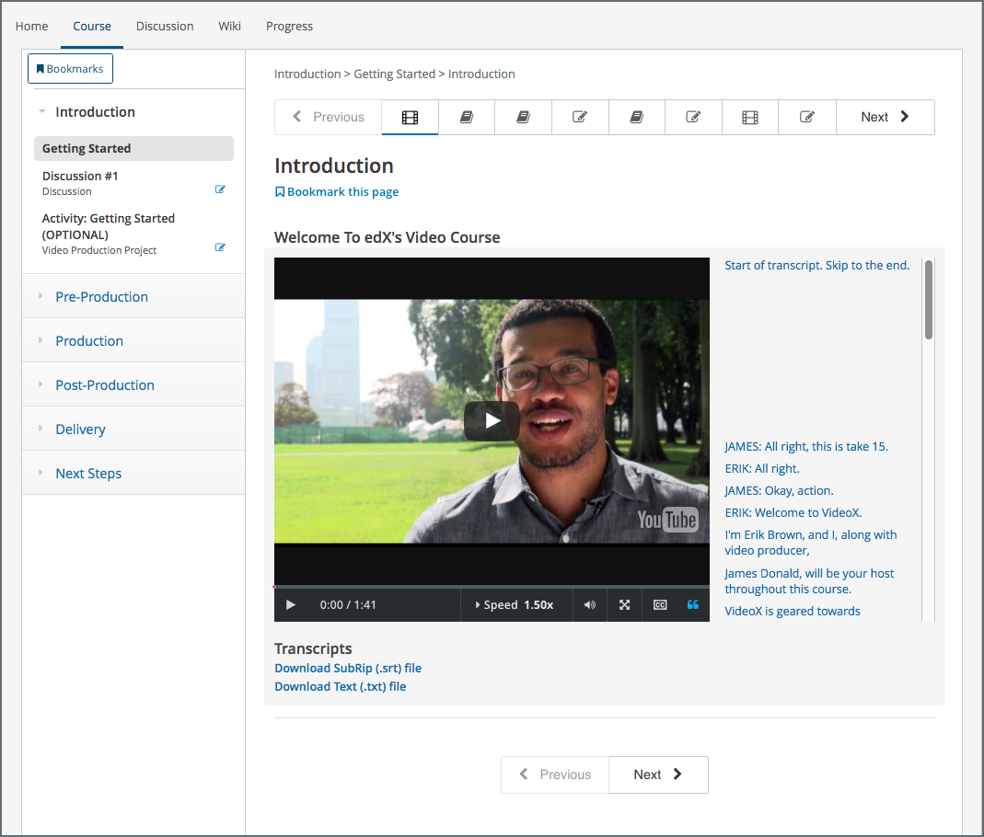Open the Progress tab
Viewport: 984px width, 837px height.
click(289, 26)
